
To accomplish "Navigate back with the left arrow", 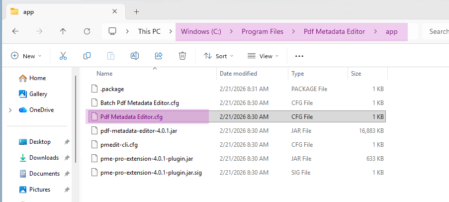I will pos(15,31).
